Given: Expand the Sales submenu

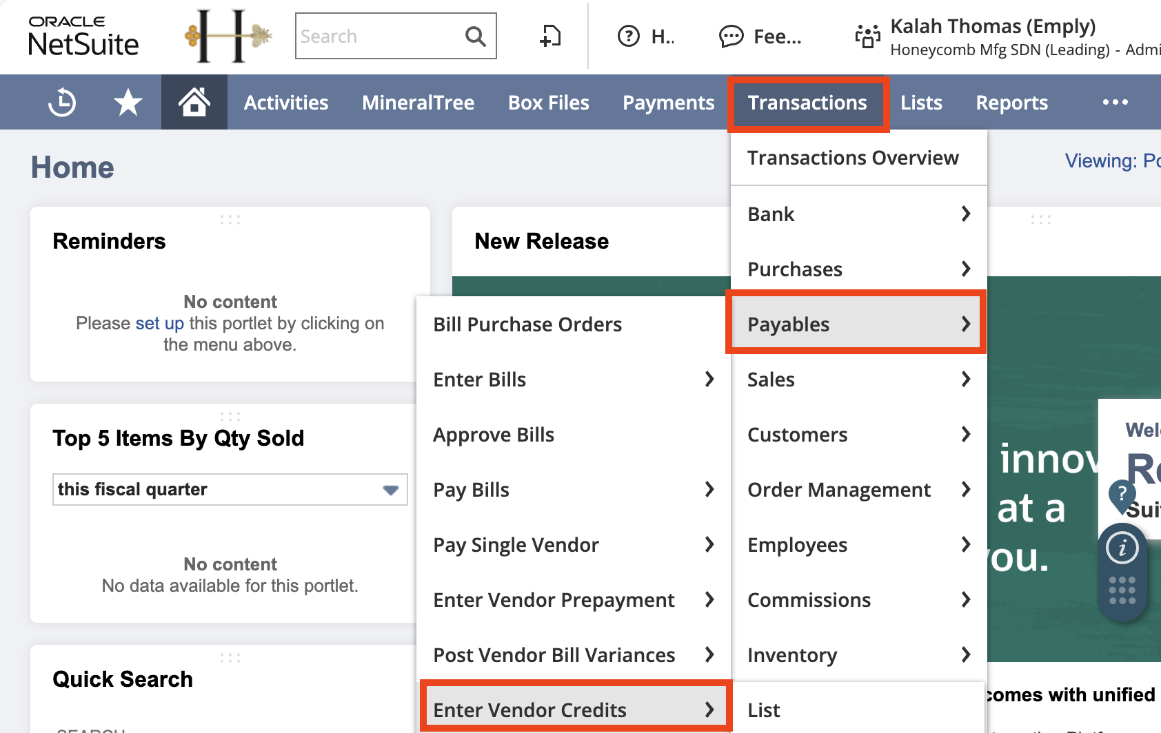Looking at the screenshot, I should click(x=859, y=379).
